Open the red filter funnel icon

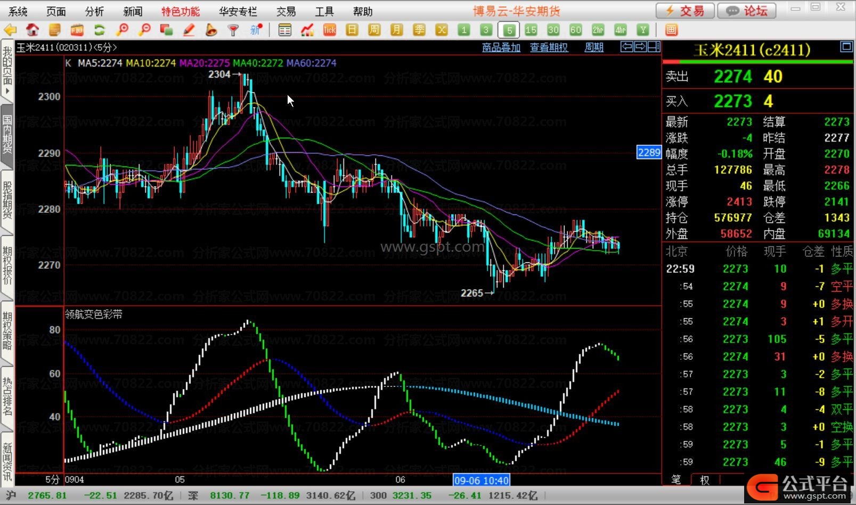(x=233, y=30)
